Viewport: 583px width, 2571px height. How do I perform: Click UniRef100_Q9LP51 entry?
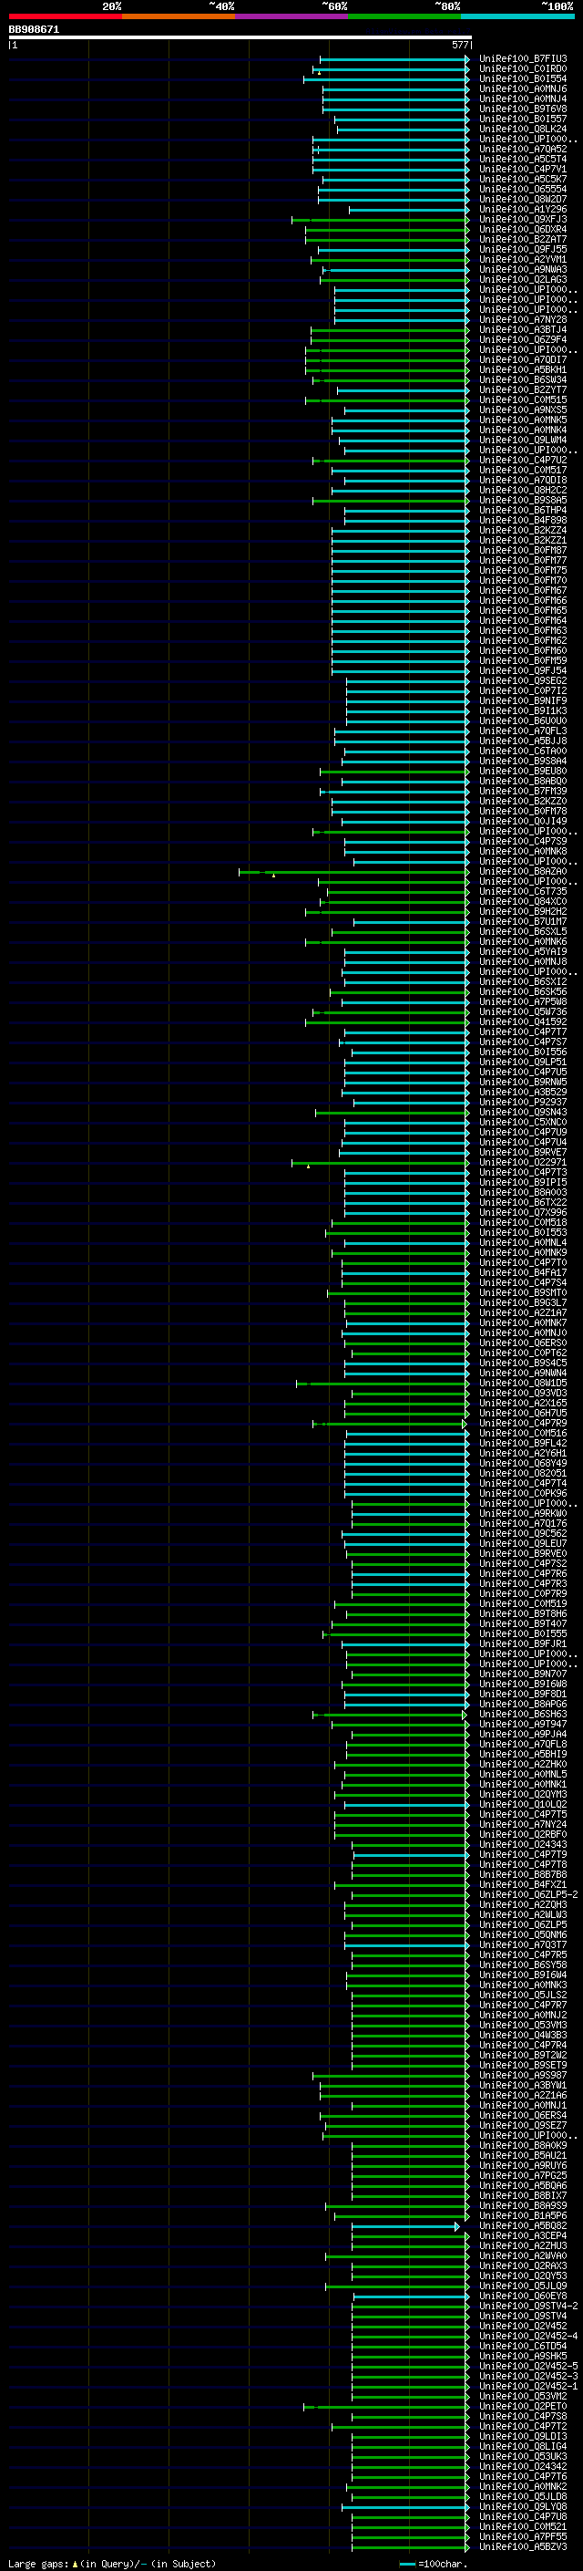[523, 1062]
